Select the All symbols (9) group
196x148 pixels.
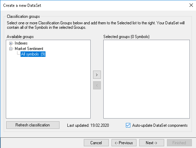point(33,54)
